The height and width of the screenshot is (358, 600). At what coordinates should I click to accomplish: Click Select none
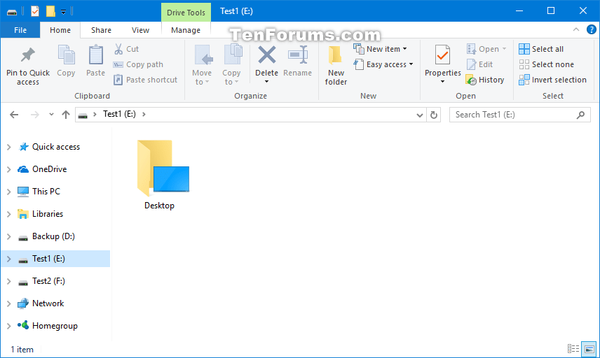coord(546,64)
